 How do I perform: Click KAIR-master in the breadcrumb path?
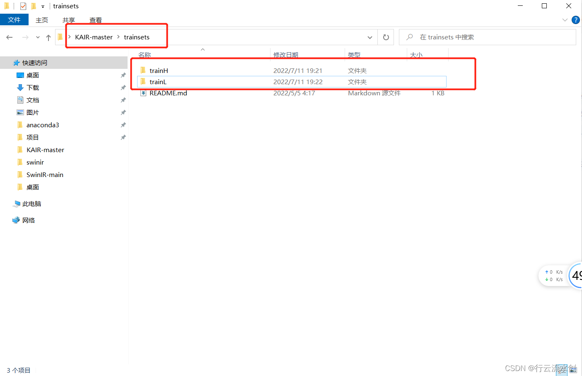(x=94, y=37)
